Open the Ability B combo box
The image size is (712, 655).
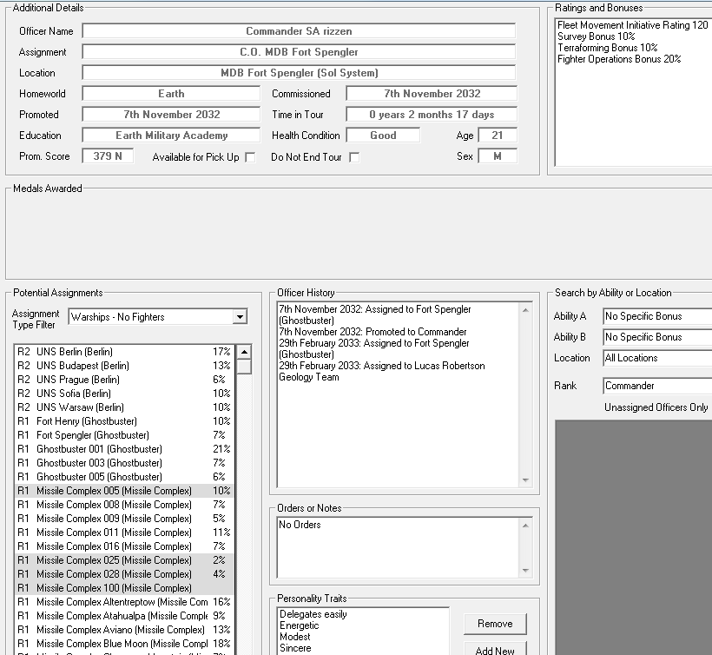click(x=657, y=337)
